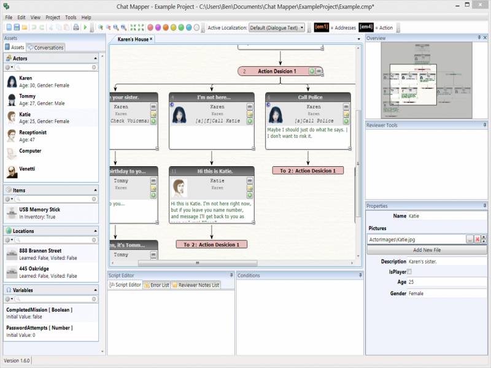The height and width of the screenshot is (368, 491).
Task: Click the red delete picture icon in Properties
Action: click(x=479, y=239)
